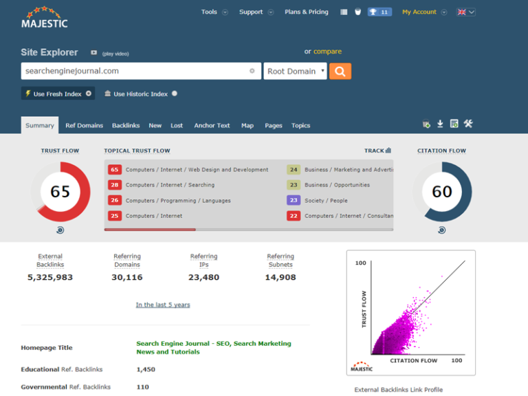Click the Historic Index building icon

pyautogui.click(x=107, y=93)
